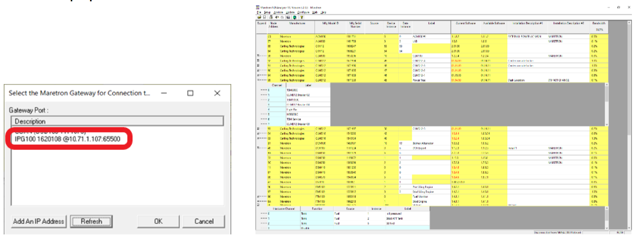Click the Save toolbar icon
Image resolution: width=636 pixels, height=242 pixels.
coord(264,17)
